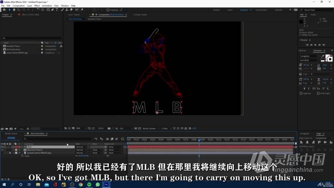Click the Composition Mini-Flowchart icon in timeline
Image resolution: width=334 pixels, height=188 pixels.
point(96,139)
